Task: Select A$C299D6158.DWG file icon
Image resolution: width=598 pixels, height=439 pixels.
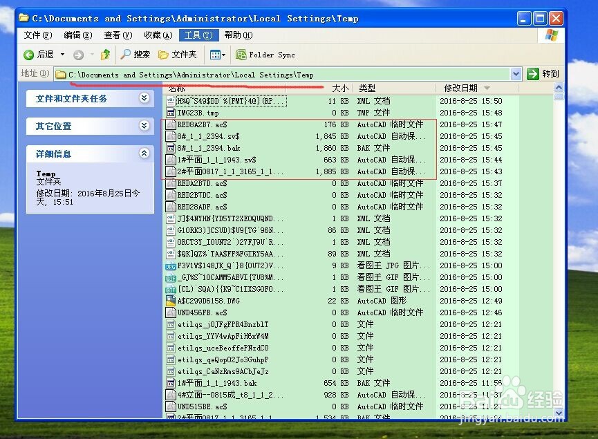Action: click(x=171, y=301)
